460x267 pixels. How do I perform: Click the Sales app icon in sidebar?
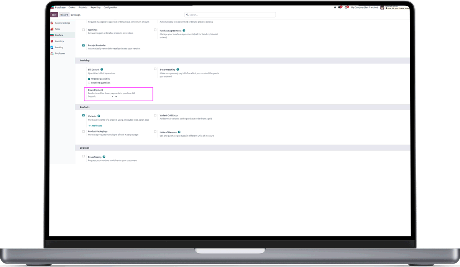coord(52,29)
